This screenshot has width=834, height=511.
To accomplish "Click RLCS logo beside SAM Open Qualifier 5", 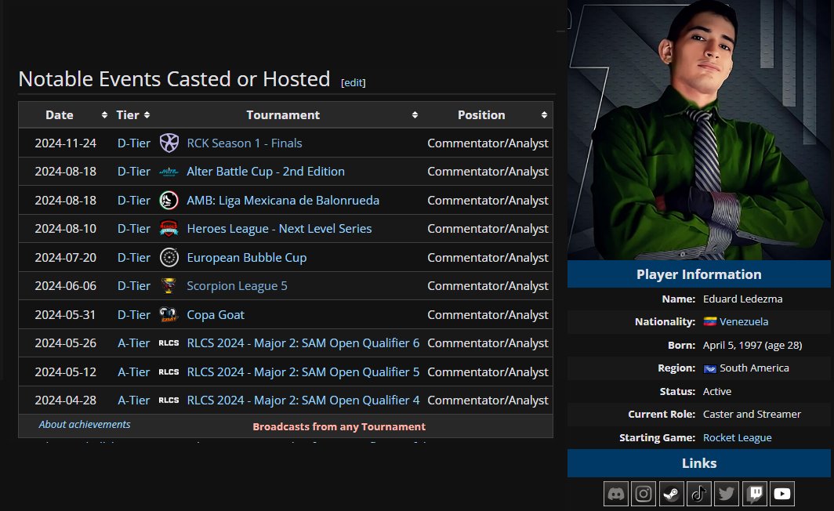I will click(x=169, y=372).
